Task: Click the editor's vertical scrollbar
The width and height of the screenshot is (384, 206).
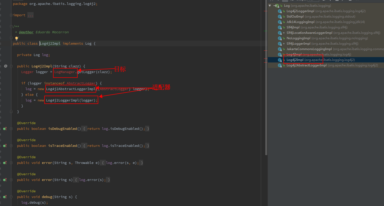Action: [266, 77]
